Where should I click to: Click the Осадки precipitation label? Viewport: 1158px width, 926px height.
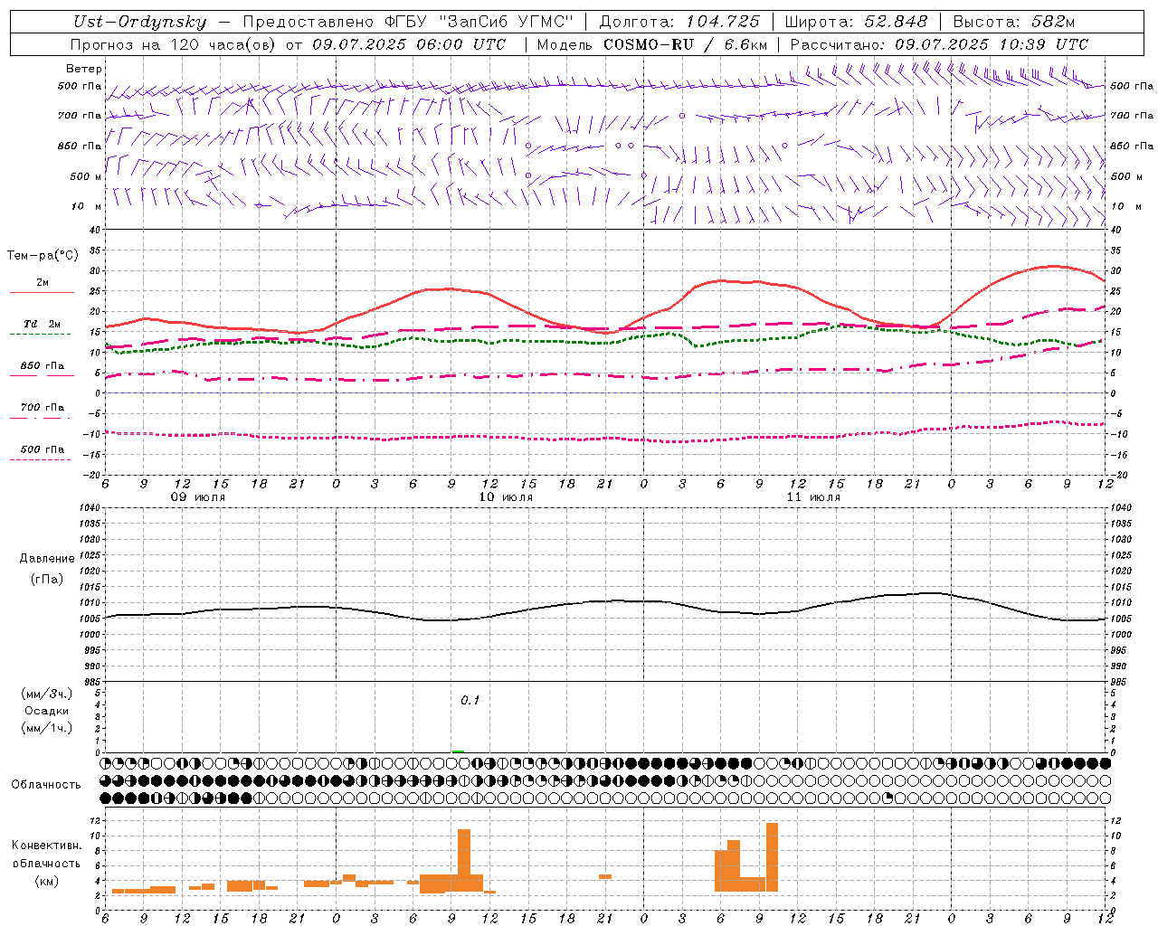coord(47,711)
